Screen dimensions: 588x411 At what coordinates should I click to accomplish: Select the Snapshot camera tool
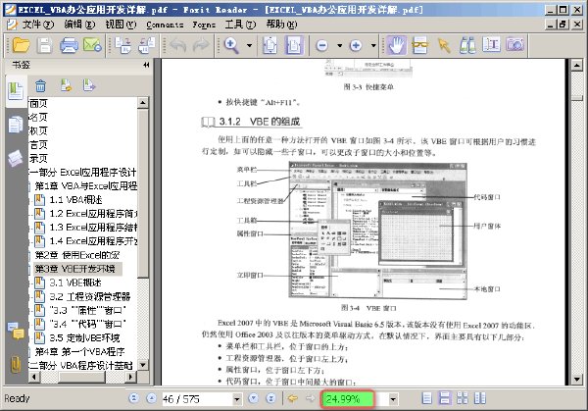pyautogui.click(x=514, y=45)
